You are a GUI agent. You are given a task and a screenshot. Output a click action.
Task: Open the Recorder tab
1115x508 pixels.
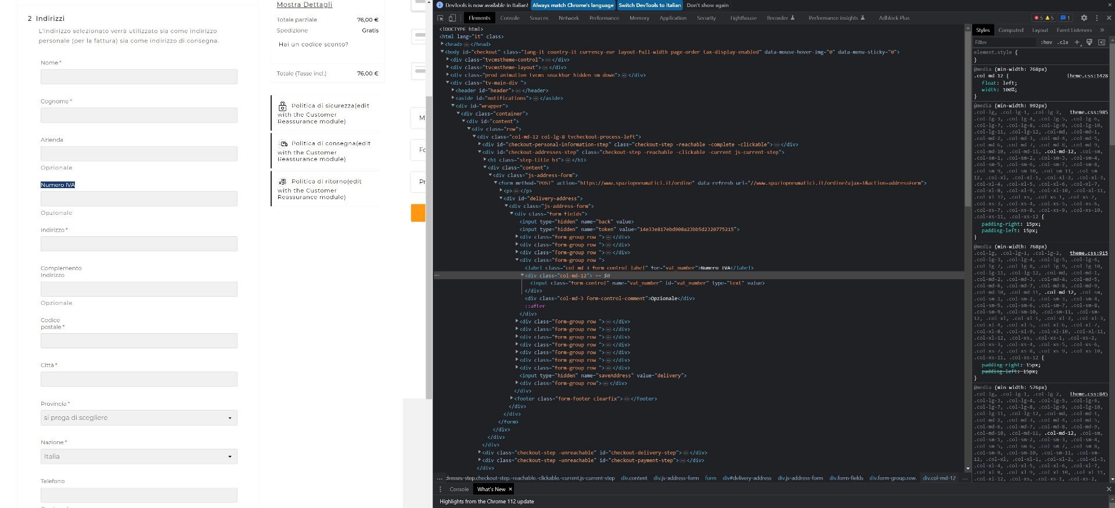(780, 18)
